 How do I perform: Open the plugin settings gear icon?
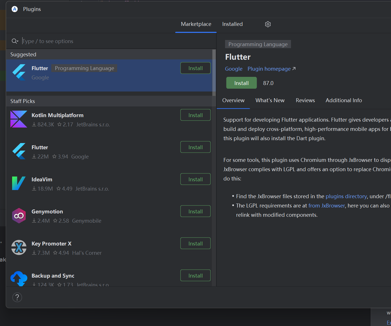pos(268,24)
